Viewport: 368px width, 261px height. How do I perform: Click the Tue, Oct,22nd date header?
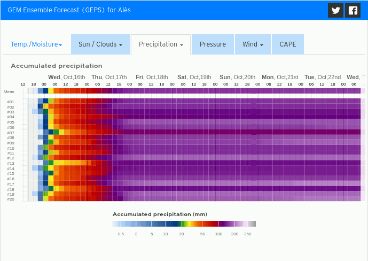click(323, 77)
